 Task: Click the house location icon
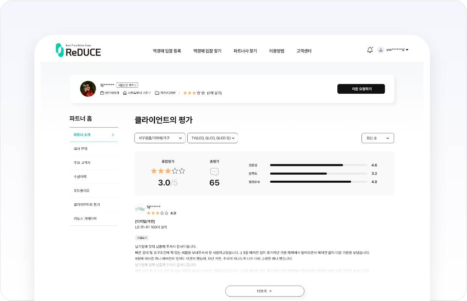click(125, 93)
